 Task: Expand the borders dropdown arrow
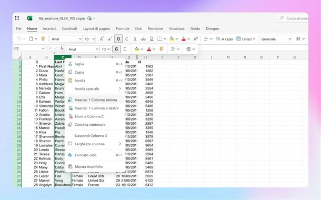coord(165,39)
